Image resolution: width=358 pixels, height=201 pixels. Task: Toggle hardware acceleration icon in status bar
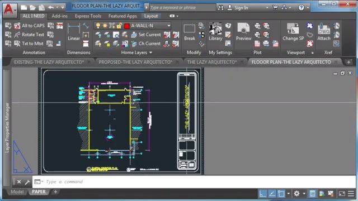(322, 194)
